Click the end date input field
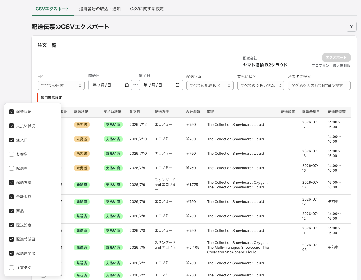This screenshot has width=361, height=280. pyautogui.click(x=161, y=85)
